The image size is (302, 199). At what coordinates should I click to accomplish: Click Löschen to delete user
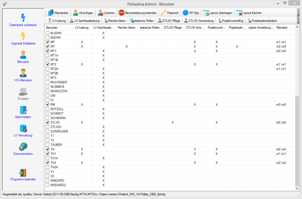[x=106, y=13]
